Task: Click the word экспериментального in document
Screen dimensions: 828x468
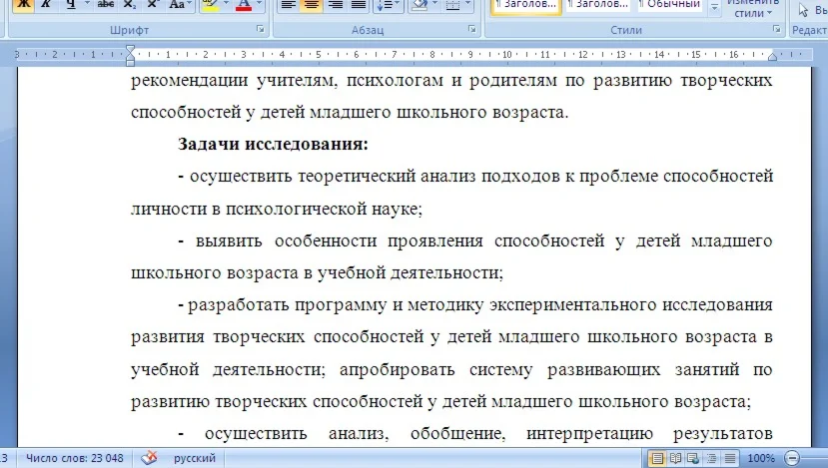Action: (x=572, y=305)
